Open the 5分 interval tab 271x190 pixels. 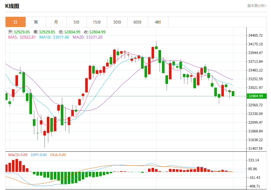[x=76, y=22]
